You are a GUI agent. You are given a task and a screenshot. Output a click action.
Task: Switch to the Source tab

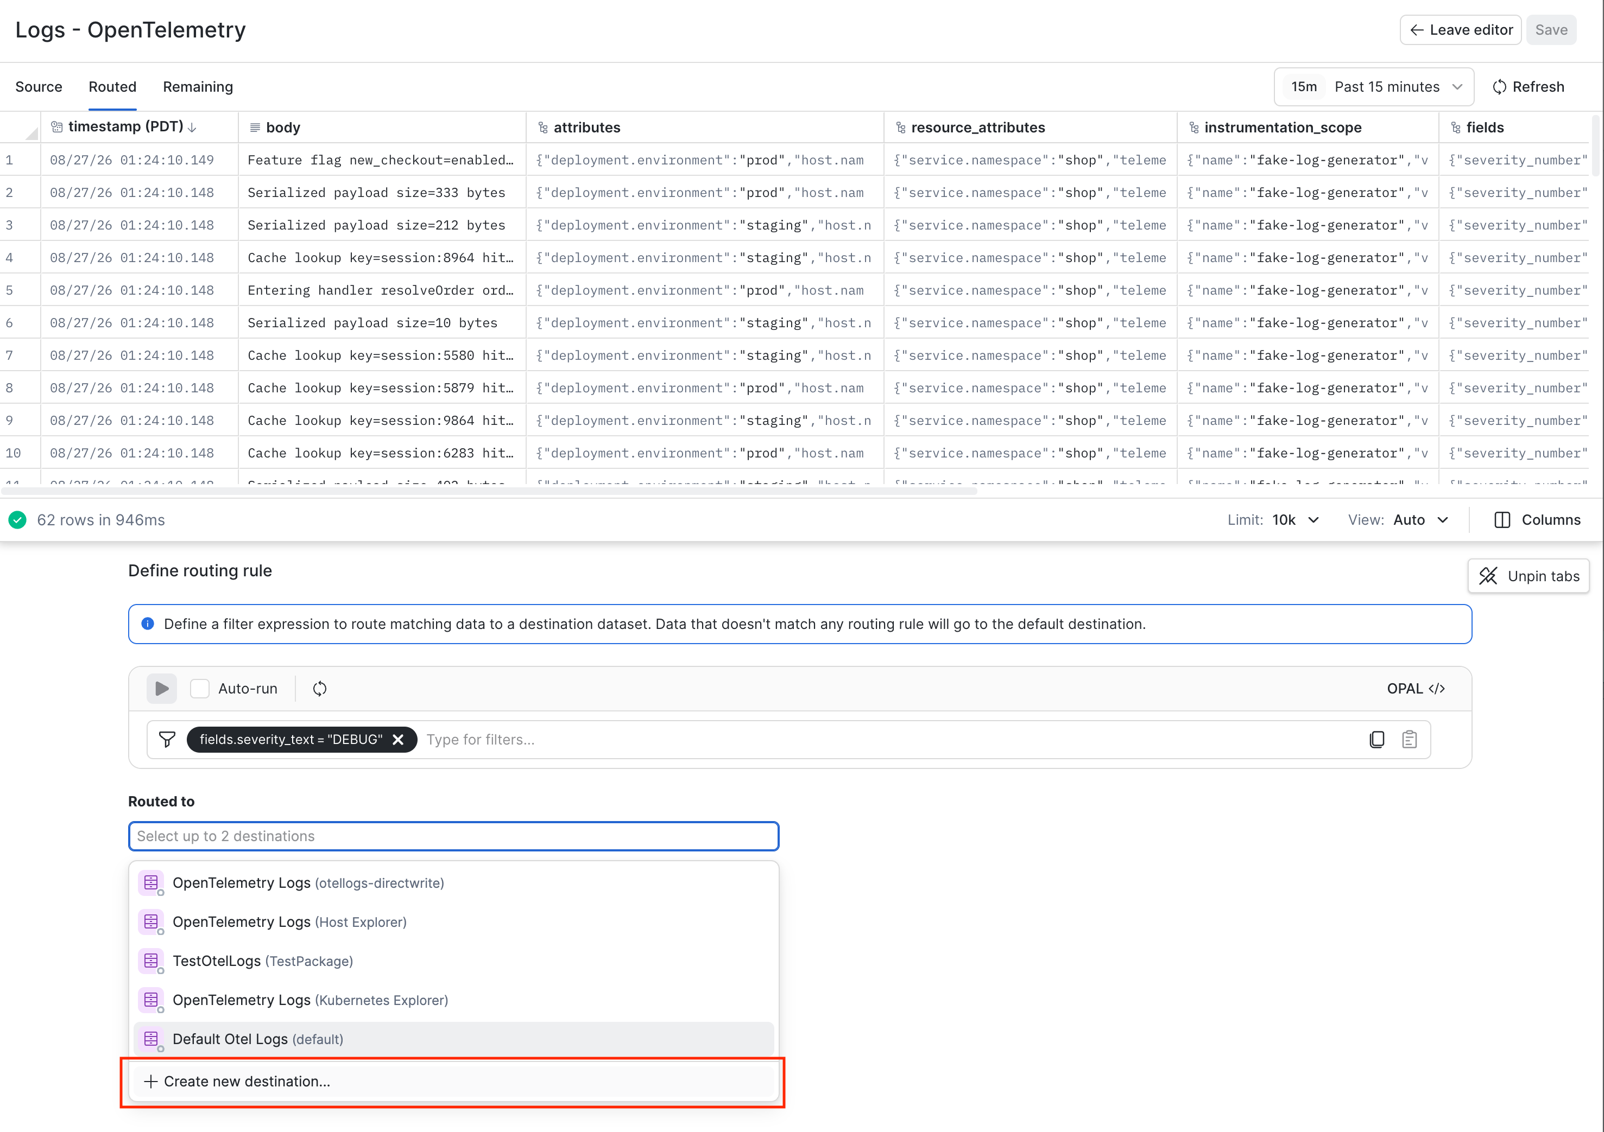click(39, 87)
